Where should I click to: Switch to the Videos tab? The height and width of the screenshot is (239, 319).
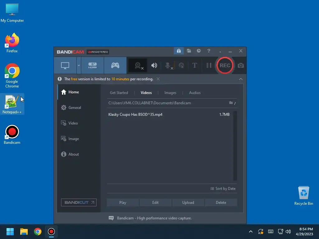(x=146, y=93)
